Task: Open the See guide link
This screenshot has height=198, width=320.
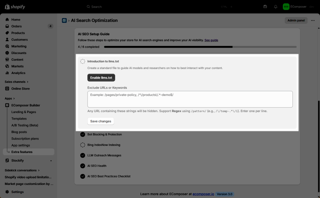Action: point(211,40)
